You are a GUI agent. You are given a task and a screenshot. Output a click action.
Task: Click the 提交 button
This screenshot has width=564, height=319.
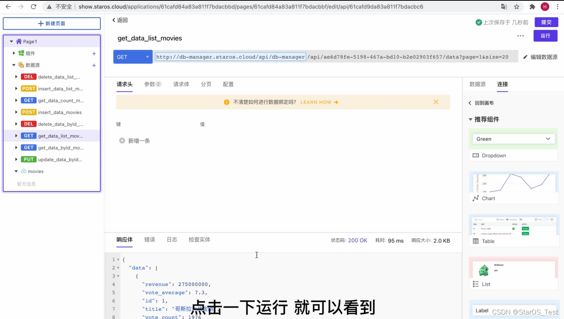[x=546, y=22]
